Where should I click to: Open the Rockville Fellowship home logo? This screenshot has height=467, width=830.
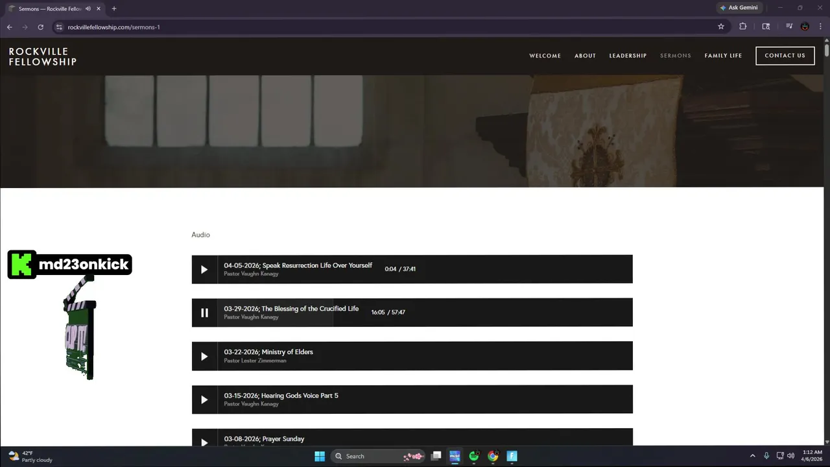pos(43,56)
